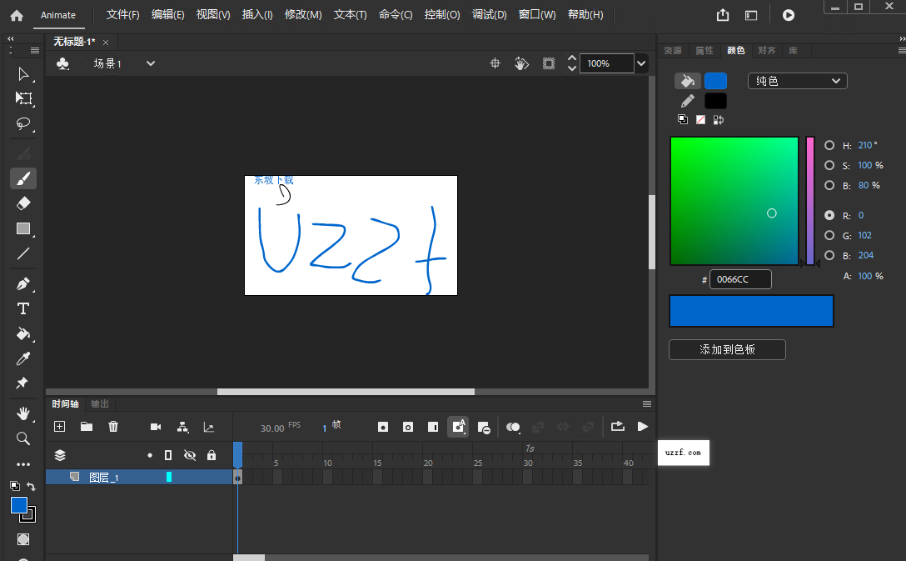The height and width of the screenshot is (561, 906).
Task: Click the 添加到色板 button
Action: click(726, 349)
